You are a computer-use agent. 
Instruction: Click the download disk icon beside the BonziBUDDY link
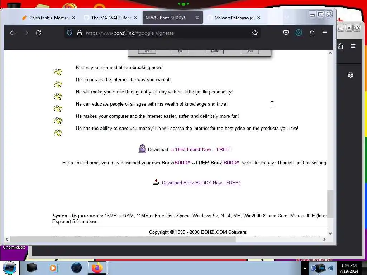tap(156, 182)
